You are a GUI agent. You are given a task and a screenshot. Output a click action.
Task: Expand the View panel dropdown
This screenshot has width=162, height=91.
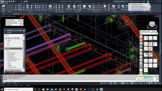click(x=145, y=12)
